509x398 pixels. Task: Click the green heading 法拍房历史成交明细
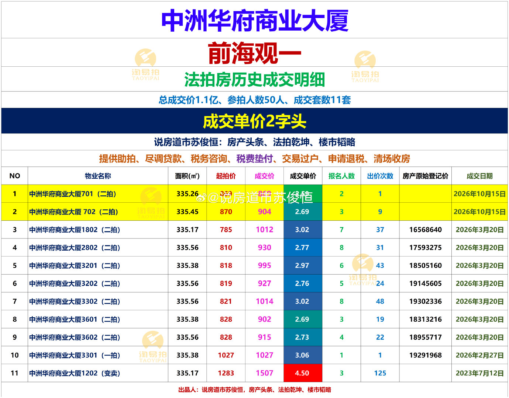[x=255, y=80]
